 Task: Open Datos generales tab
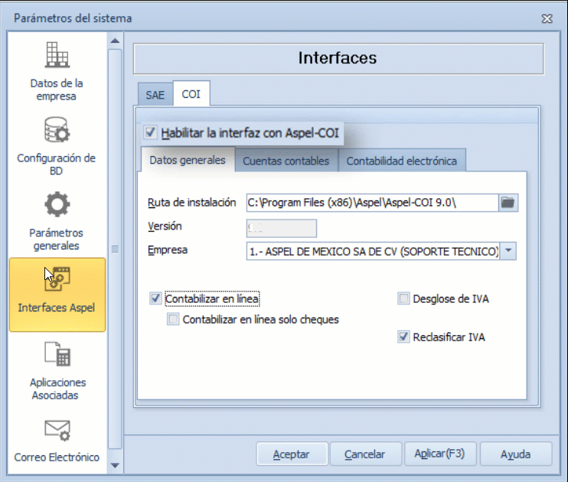pyautogui.click(x=188, y=160)
